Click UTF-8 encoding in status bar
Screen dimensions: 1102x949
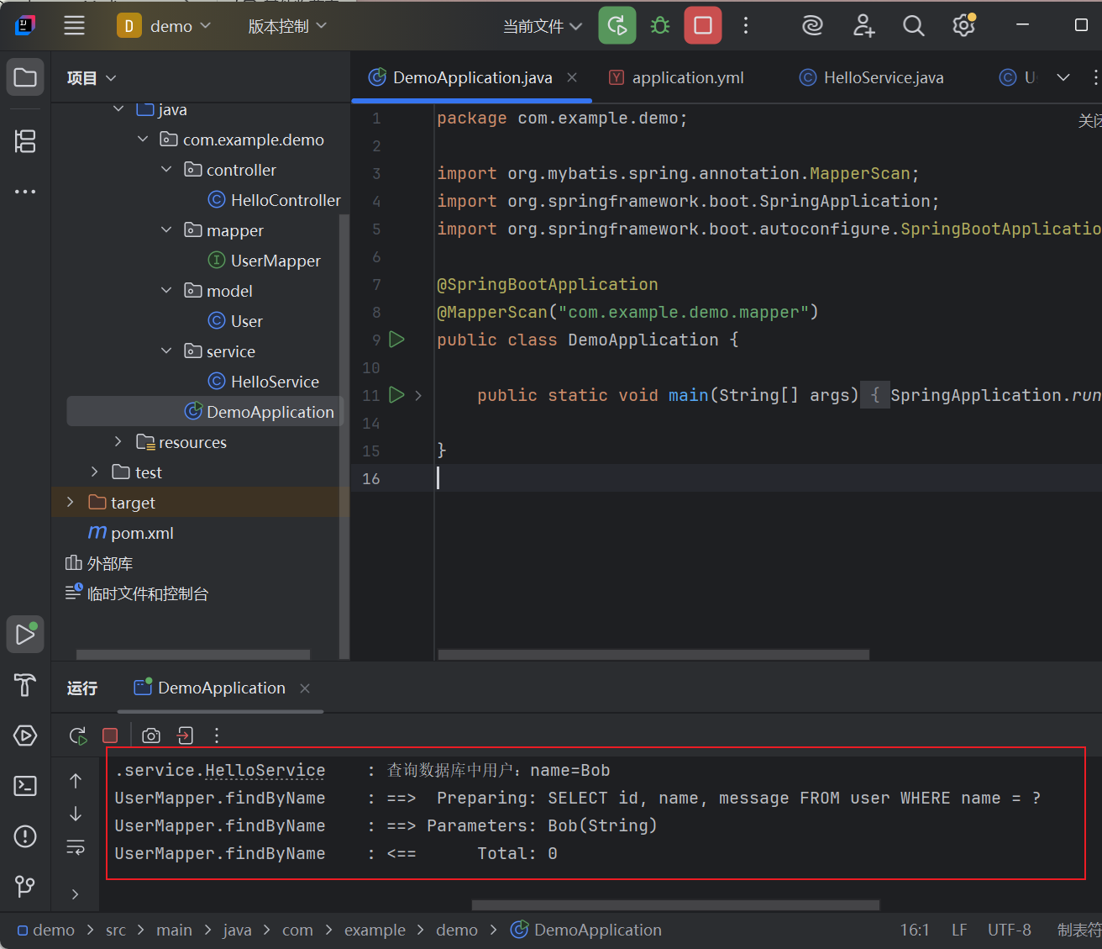1010,930
